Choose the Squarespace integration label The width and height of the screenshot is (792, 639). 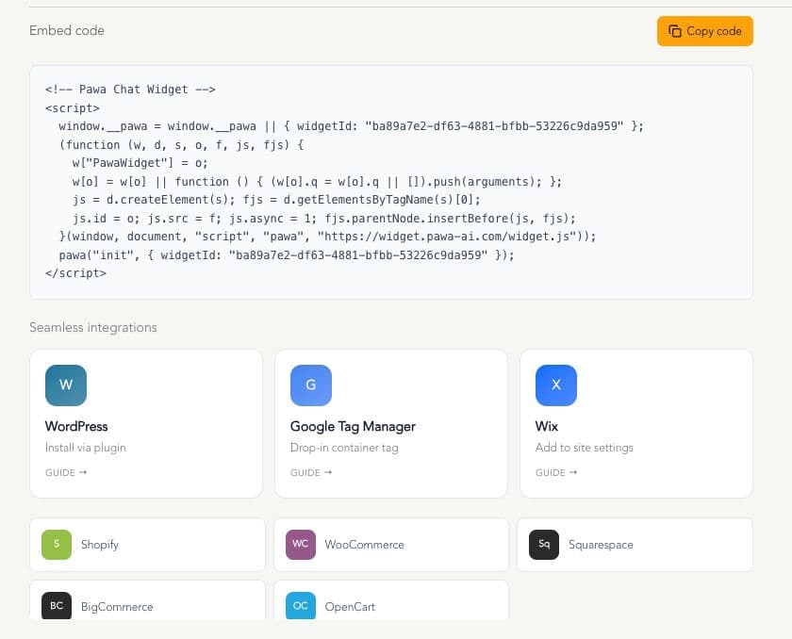601,545
